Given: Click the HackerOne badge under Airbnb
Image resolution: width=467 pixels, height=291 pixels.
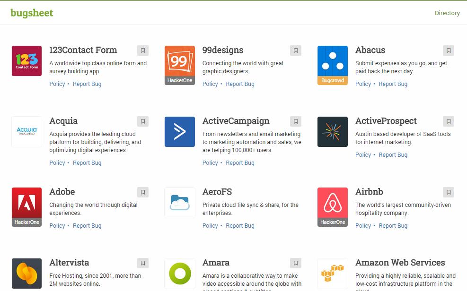Looking at the screenshot, I should pyautogui.click(x=333, y=223).
